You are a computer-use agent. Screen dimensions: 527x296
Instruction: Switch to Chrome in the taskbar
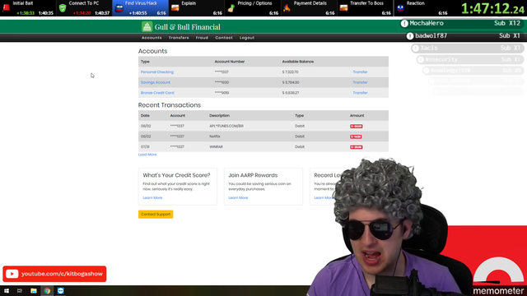[x=47, y=290]
